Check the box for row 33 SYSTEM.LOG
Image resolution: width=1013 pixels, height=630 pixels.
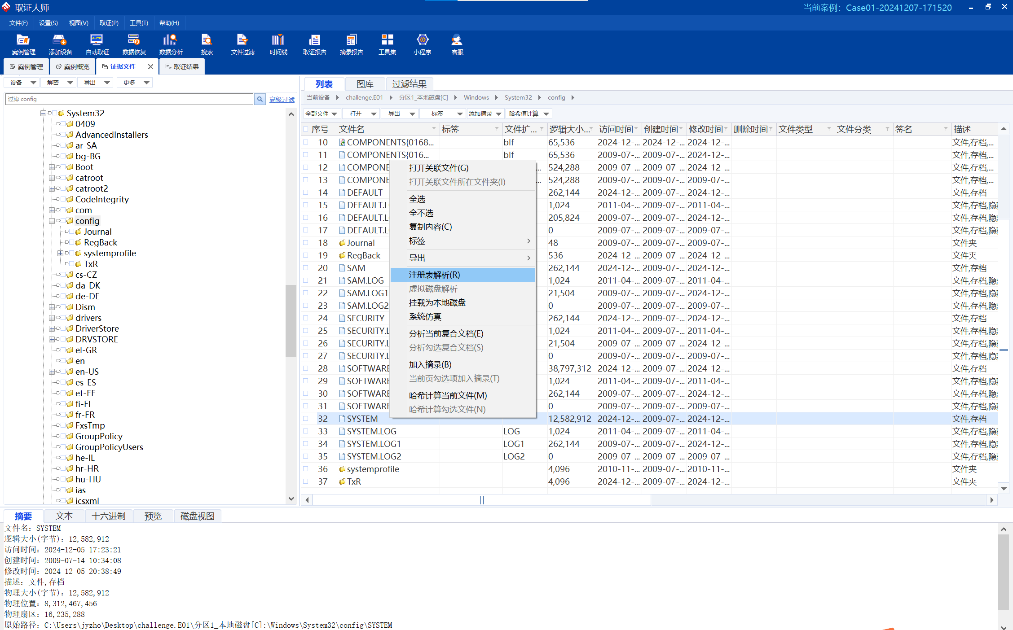[x=306, y=431]
